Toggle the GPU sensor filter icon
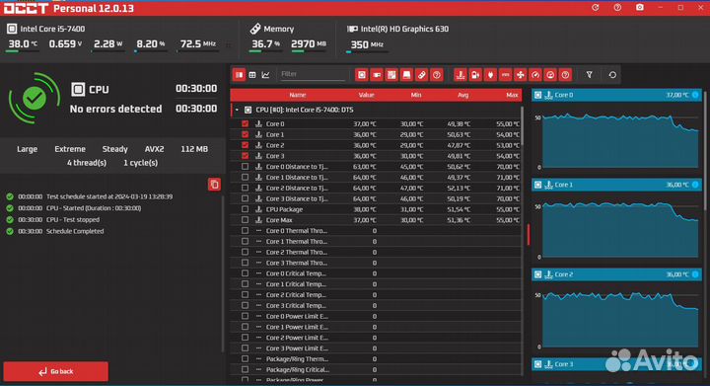The height and width of the screenshot is (386, 710). (x=377, y=75)
